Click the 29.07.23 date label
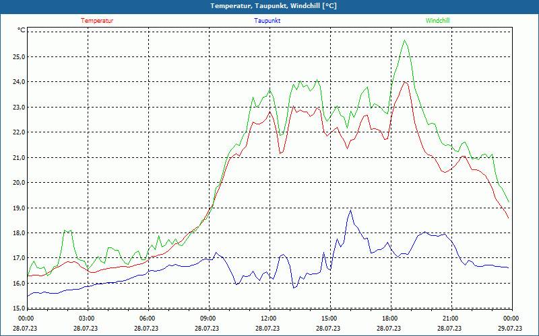This screenshot has width=539, height=336. coord(510,328)
